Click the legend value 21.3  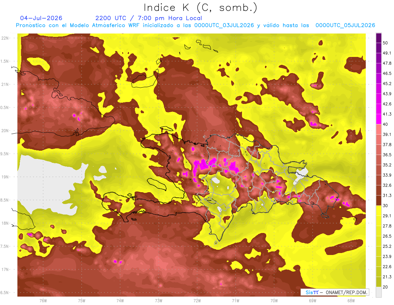point(387,277)
